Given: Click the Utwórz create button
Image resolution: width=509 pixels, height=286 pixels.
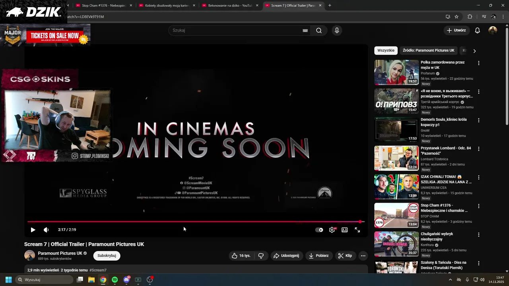Looking at the screenshot, I should coord(456,30).
